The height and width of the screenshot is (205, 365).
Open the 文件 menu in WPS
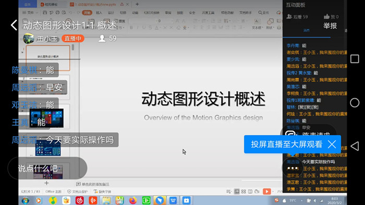point(30,13)
